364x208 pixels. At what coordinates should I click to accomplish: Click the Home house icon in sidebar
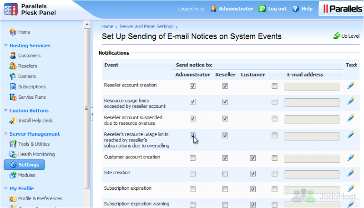(13, 32)
